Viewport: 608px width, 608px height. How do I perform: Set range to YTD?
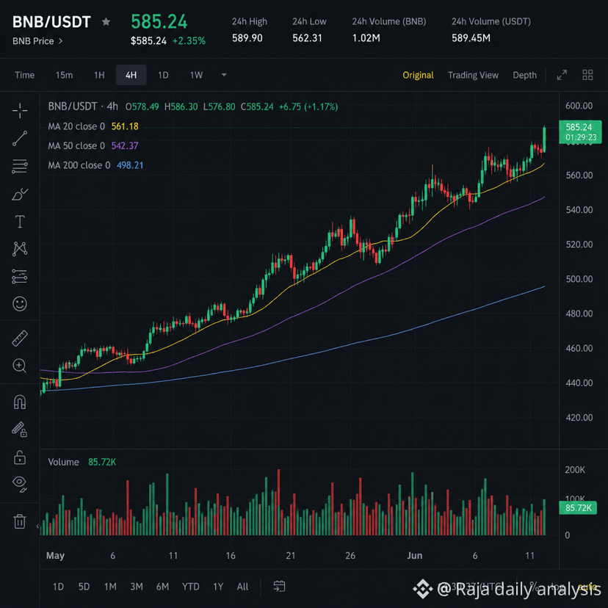(191, 587)
